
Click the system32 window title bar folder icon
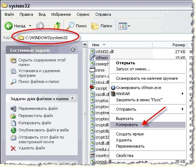[4, 5]
